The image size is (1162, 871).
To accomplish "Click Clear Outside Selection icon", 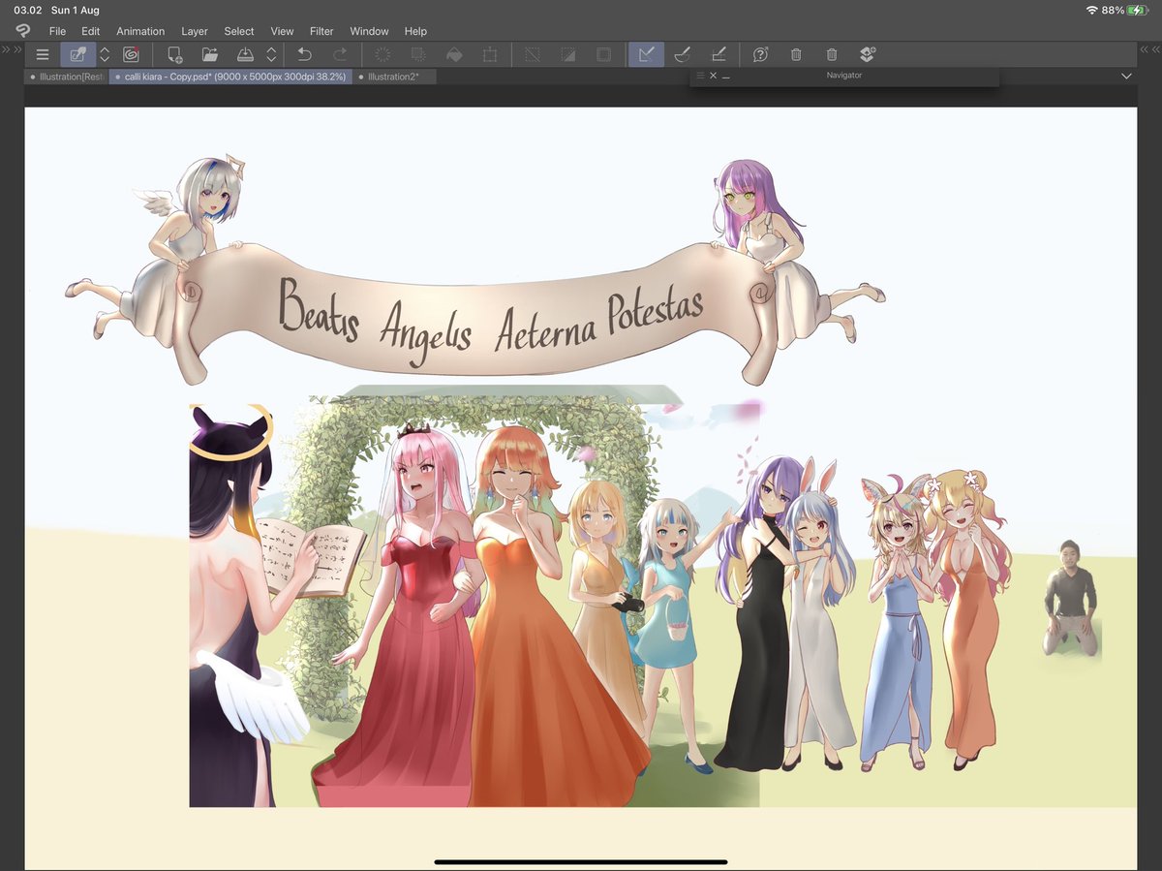I will pos(418,55).
